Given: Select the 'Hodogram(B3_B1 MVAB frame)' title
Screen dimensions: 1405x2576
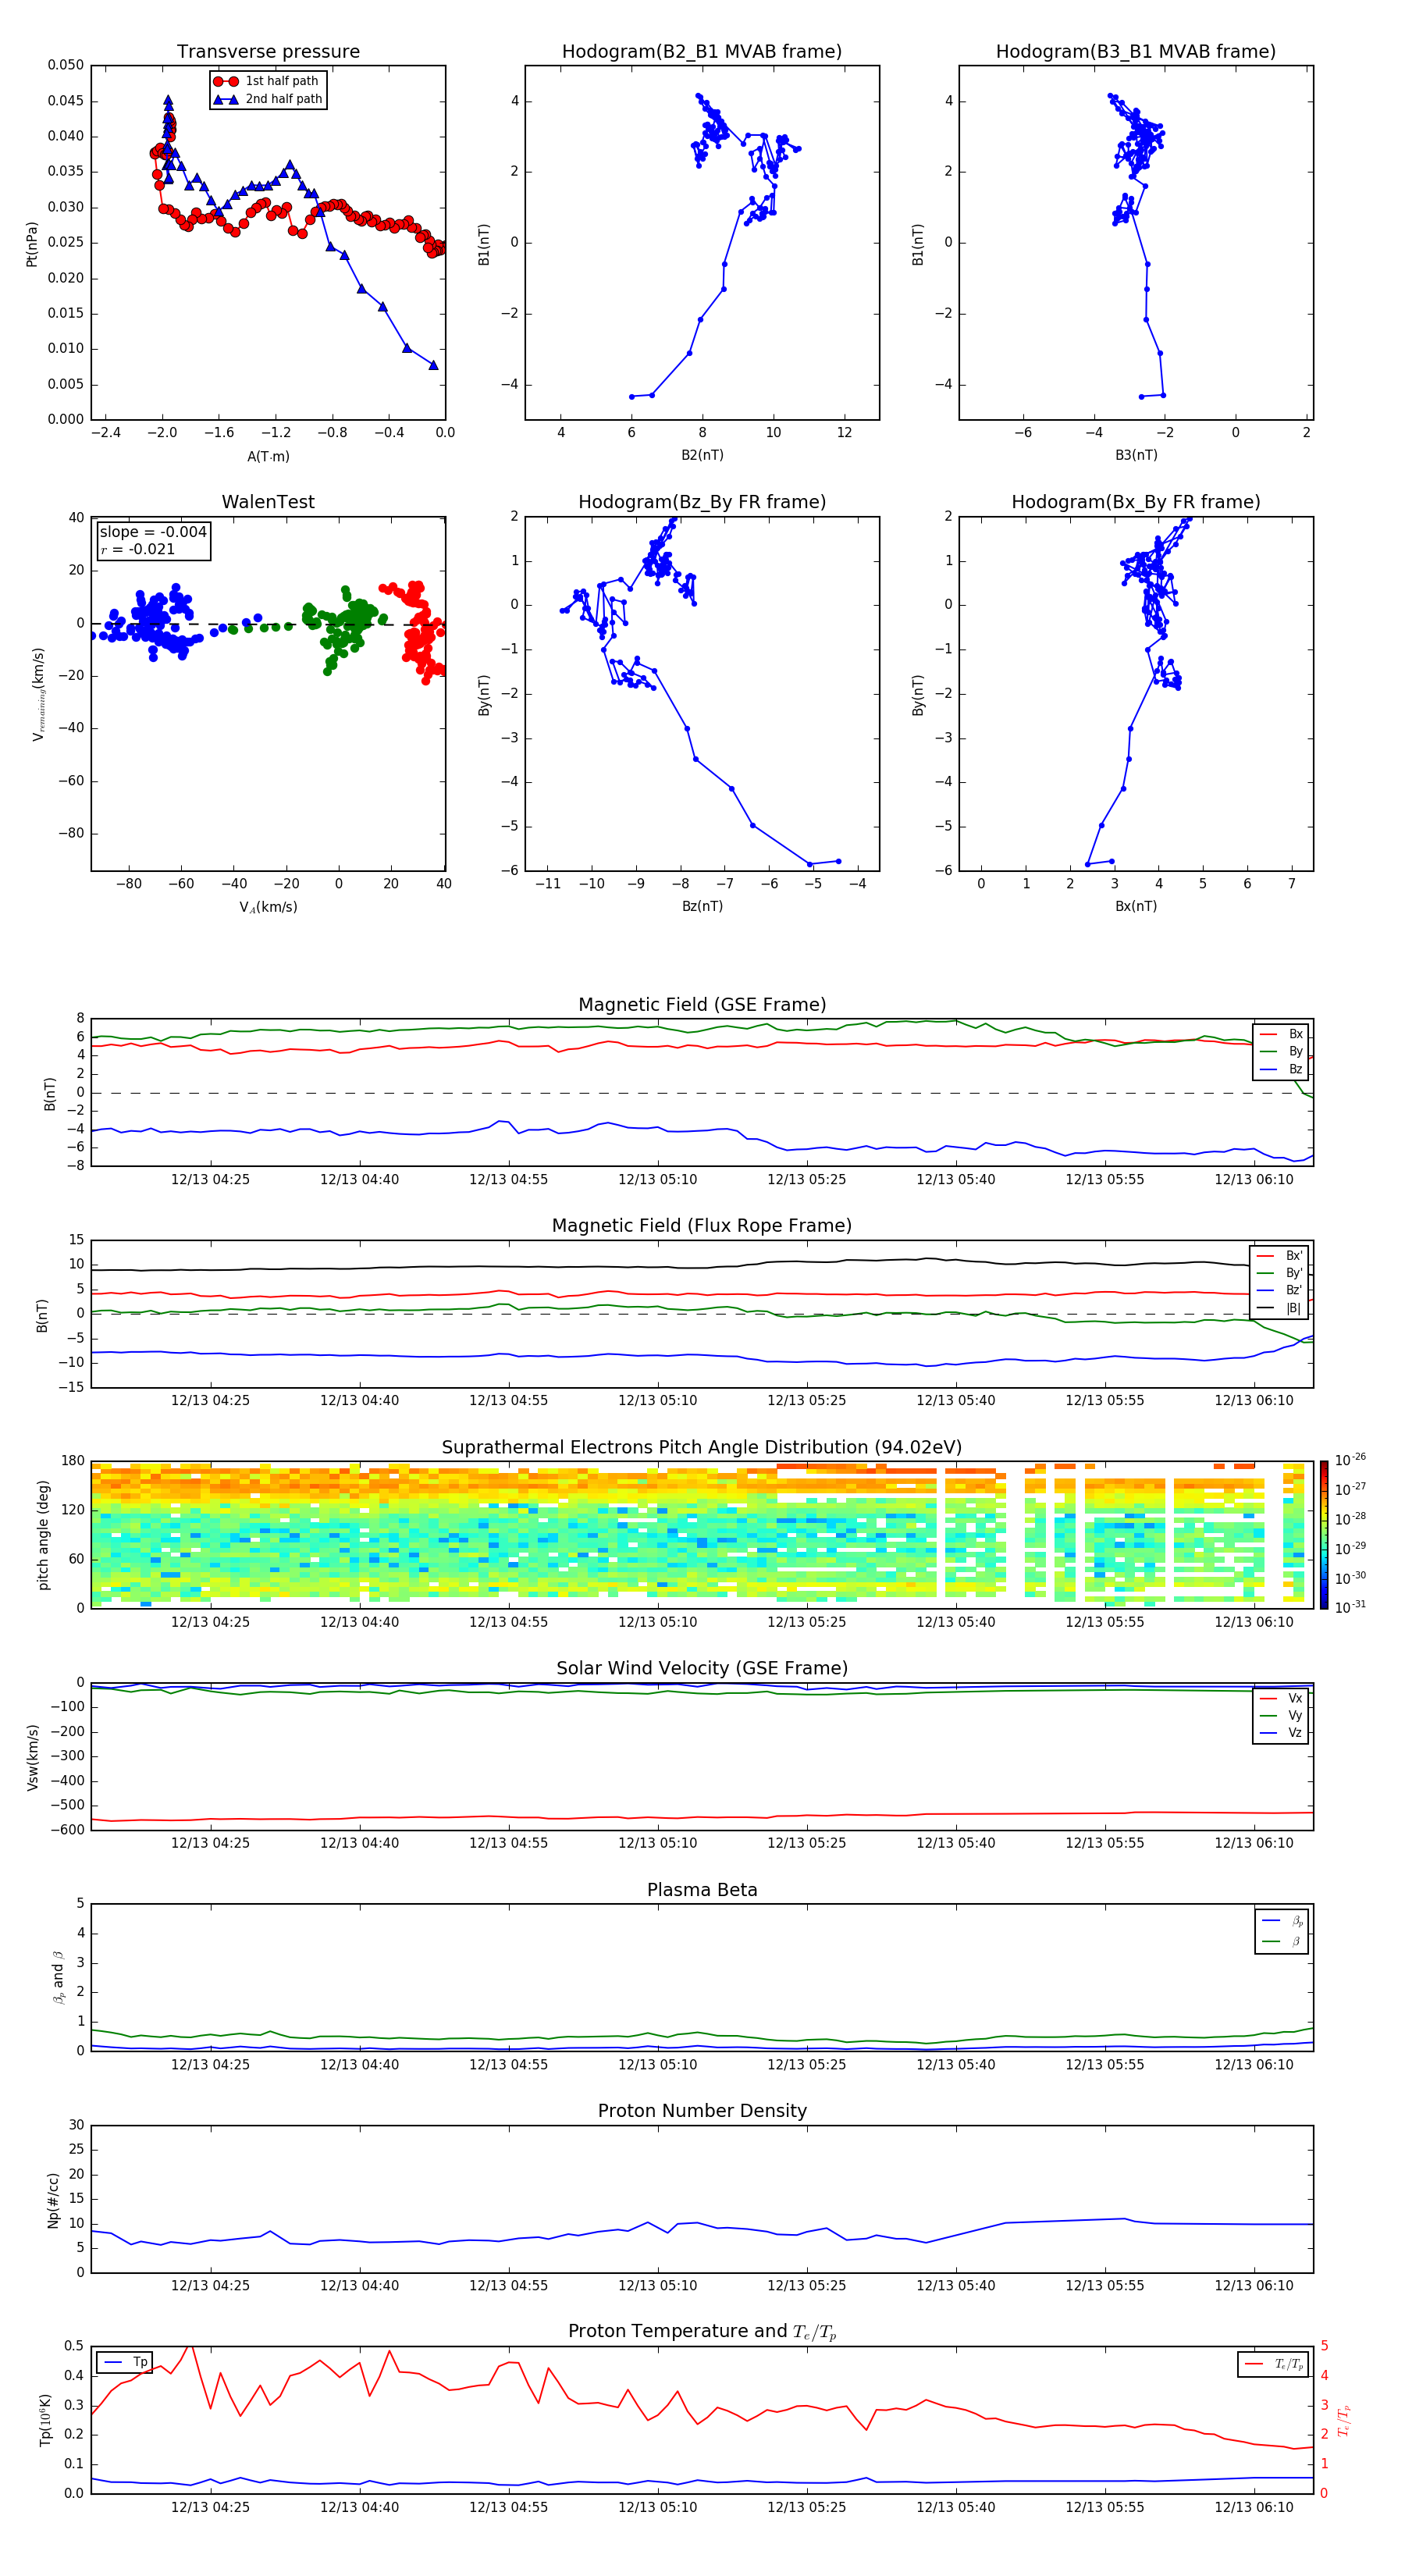Looking at the screenshot, I should 1136,51.
